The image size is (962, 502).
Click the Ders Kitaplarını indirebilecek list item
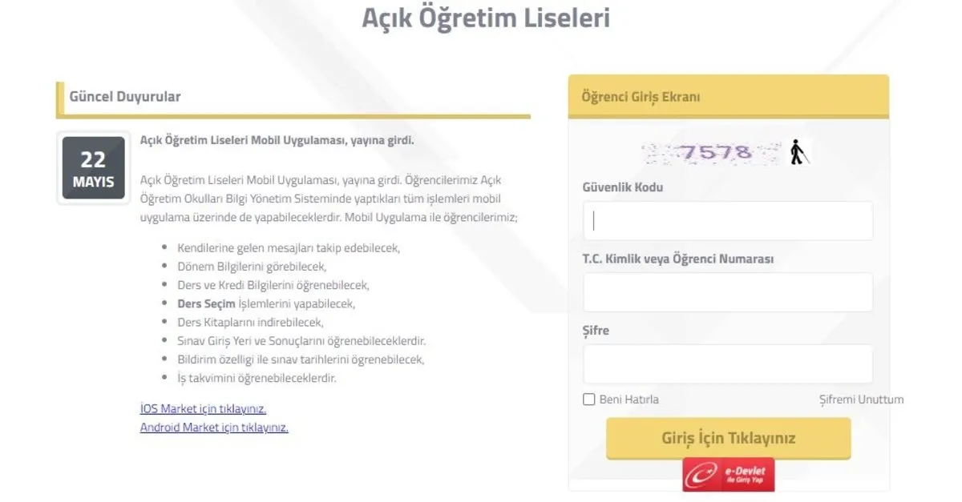pos(250,323)
